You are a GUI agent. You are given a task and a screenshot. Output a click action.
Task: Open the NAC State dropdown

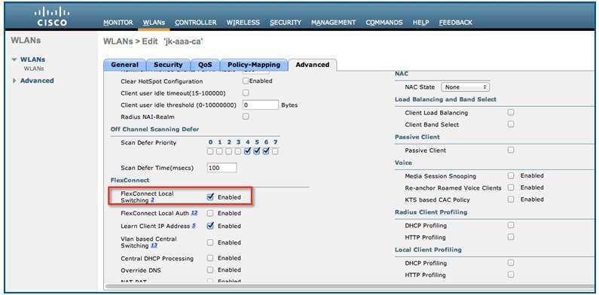[466, 87]
